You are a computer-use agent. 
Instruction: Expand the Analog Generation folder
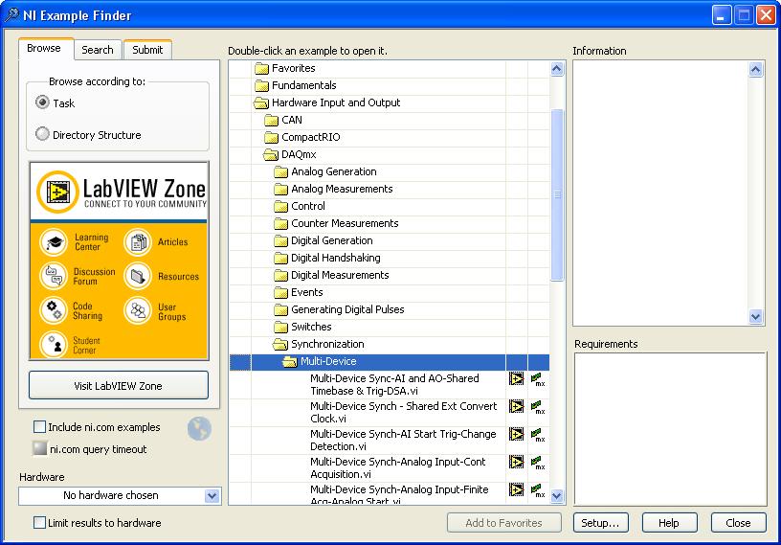click(280, 172)
